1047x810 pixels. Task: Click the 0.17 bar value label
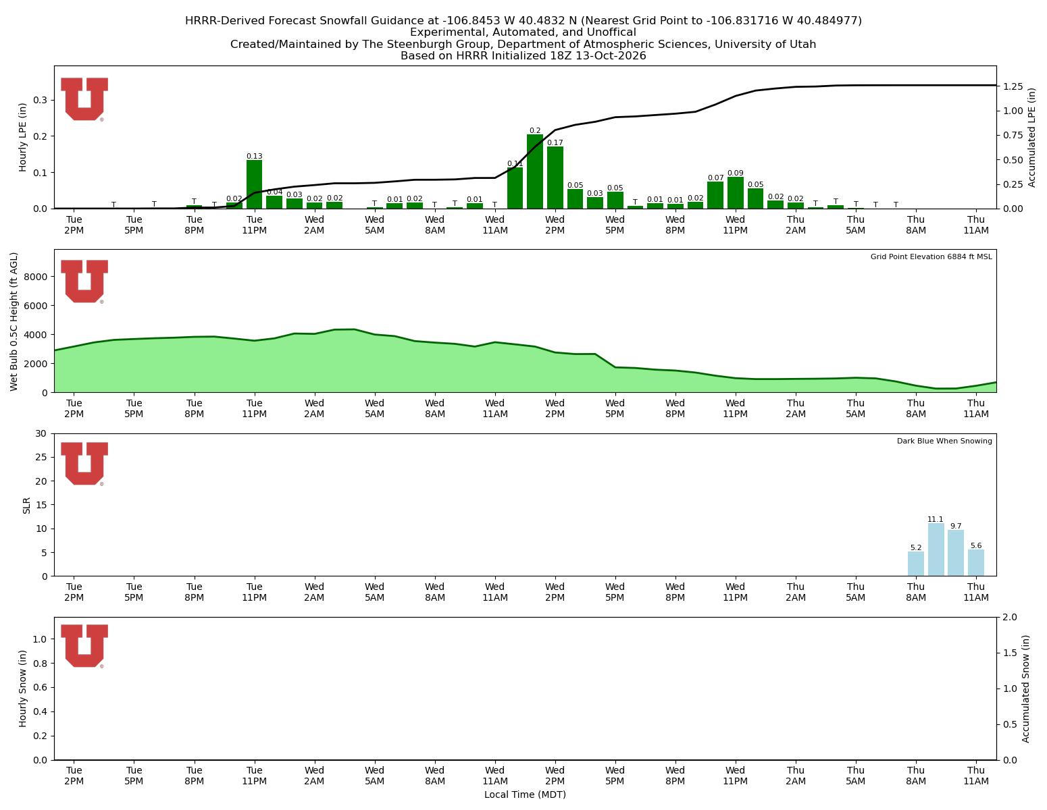[555, 142]
